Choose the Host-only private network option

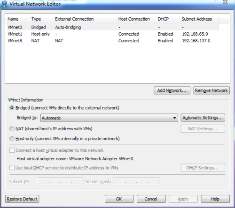12,139
